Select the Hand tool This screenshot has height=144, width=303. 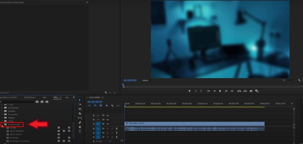80,127
